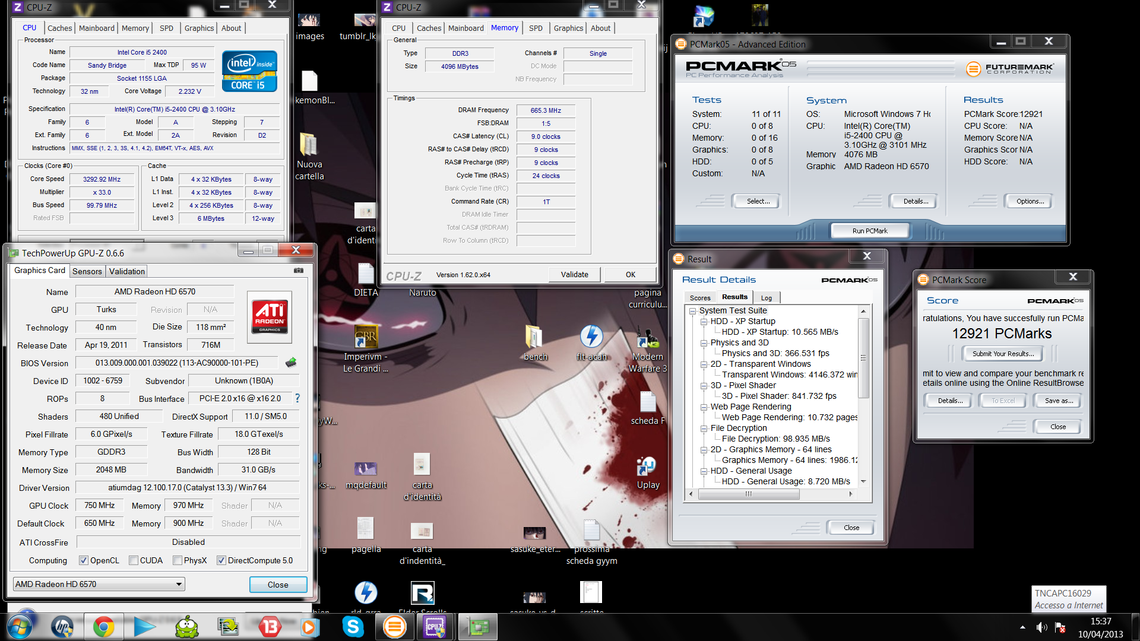Click the volume speaker tray icon
Screen dimensions: 1140x641
[x=1041, y=627]
